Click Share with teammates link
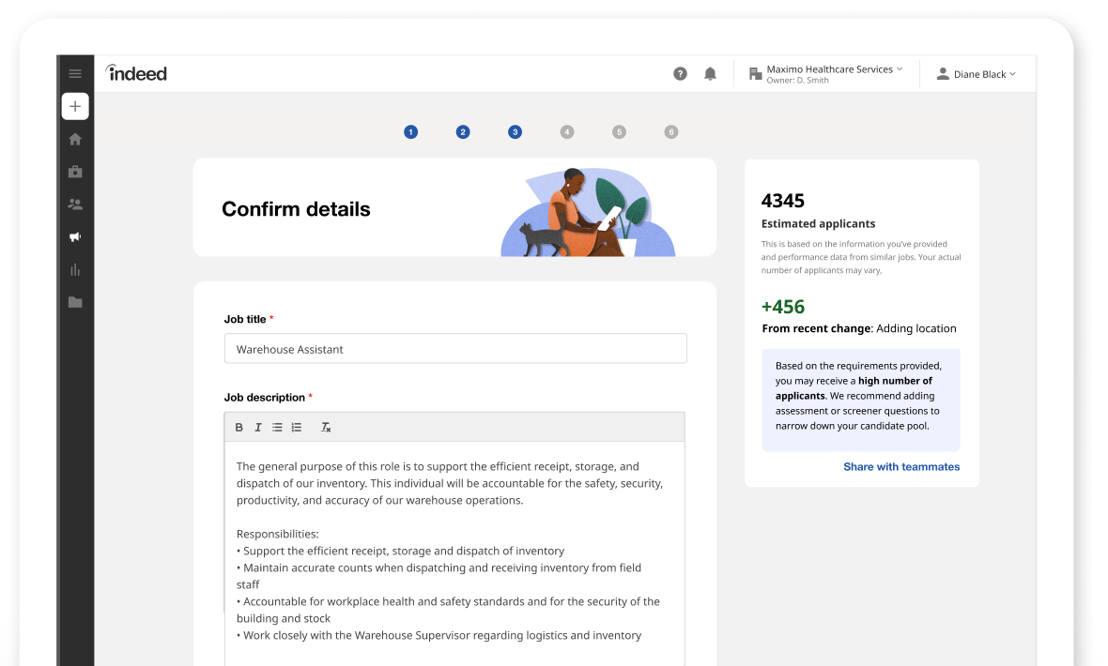 [x=901, y=467]
